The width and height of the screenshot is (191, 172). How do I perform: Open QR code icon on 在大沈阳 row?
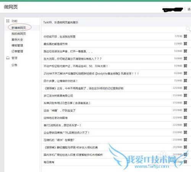(x=185, y=59)
